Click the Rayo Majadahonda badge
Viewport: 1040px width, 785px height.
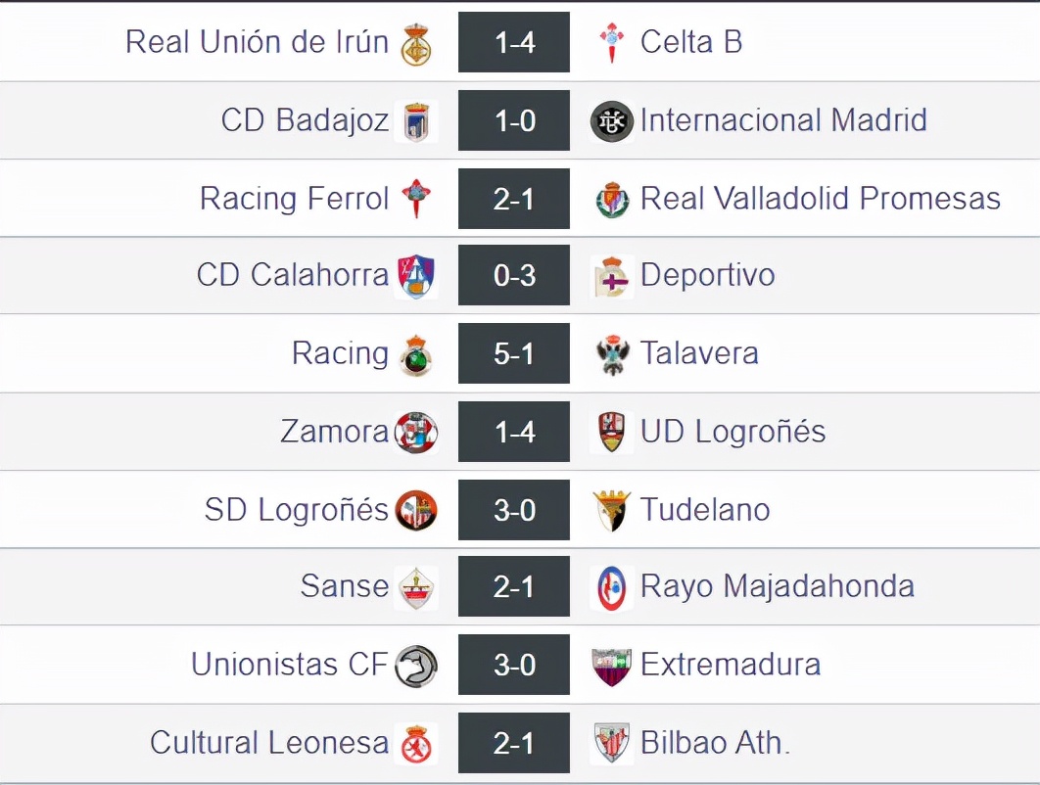click(x=612, y=587)
